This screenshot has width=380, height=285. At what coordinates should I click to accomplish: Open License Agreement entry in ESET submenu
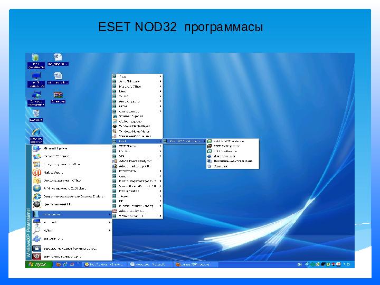pos(232,161)
